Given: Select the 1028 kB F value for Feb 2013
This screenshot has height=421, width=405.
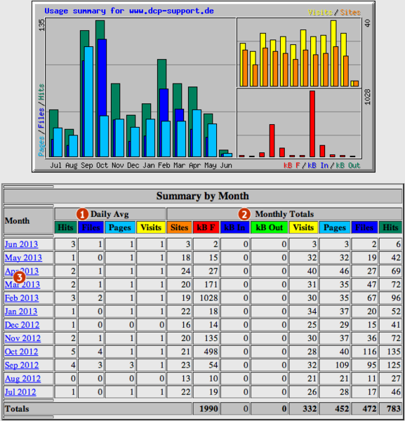Looking at the screenshot, I should [209, 298].
